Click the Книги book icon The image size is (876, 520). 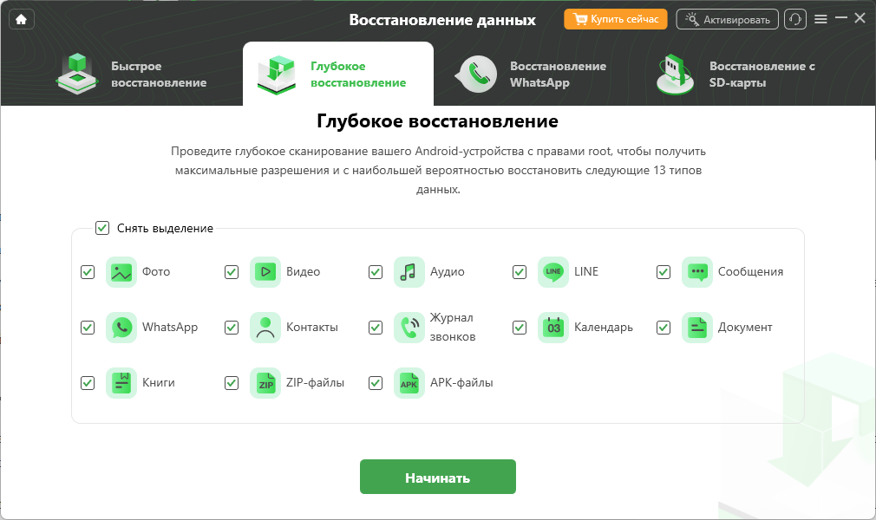(x=121, y=383)
